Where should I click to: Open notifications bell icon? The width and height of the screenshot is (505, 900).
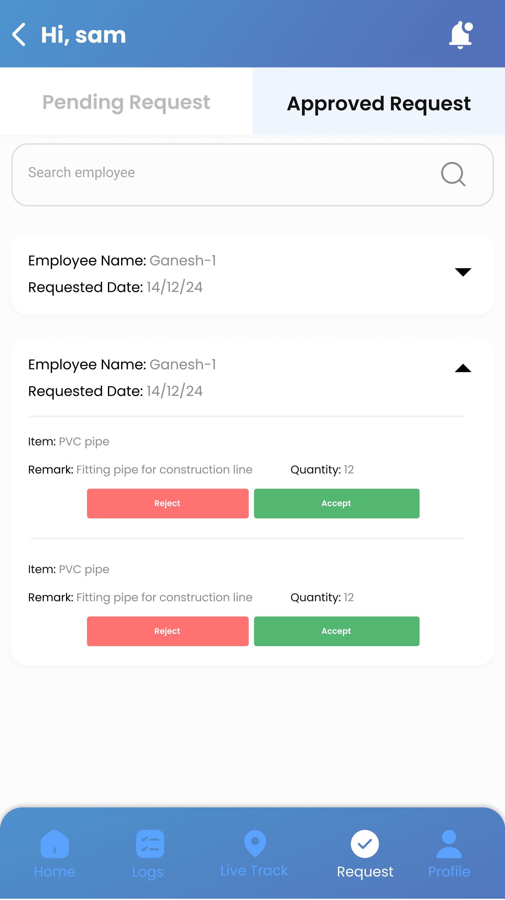(x=461, y=35)
